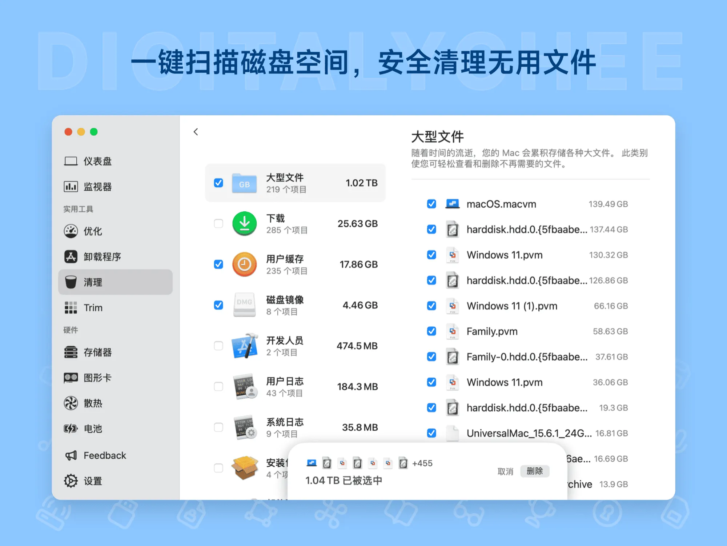Viewport: 727px width, 546px height.
Task: Select the 优化 optimize gauge icon
Action: coord(71,231)
